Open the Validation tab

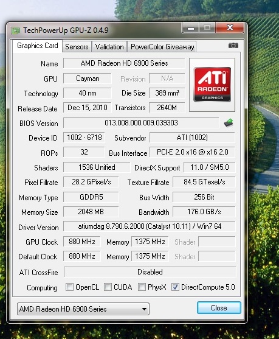pos(109,47)
